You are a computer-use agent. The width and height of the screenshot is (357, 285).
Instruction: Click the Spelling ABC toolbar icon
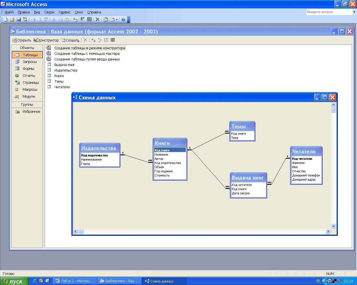tap(46, 19)
